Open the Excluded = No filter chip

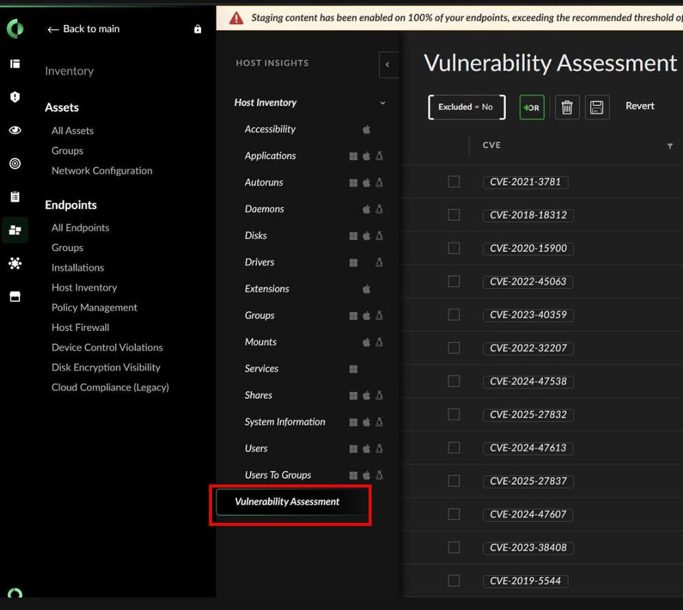click(466, 107)
